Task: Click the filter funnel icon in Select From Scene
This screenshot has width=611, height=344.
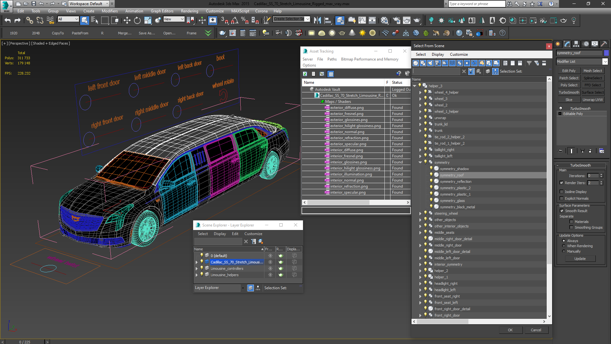Action: tap(529, 63)
